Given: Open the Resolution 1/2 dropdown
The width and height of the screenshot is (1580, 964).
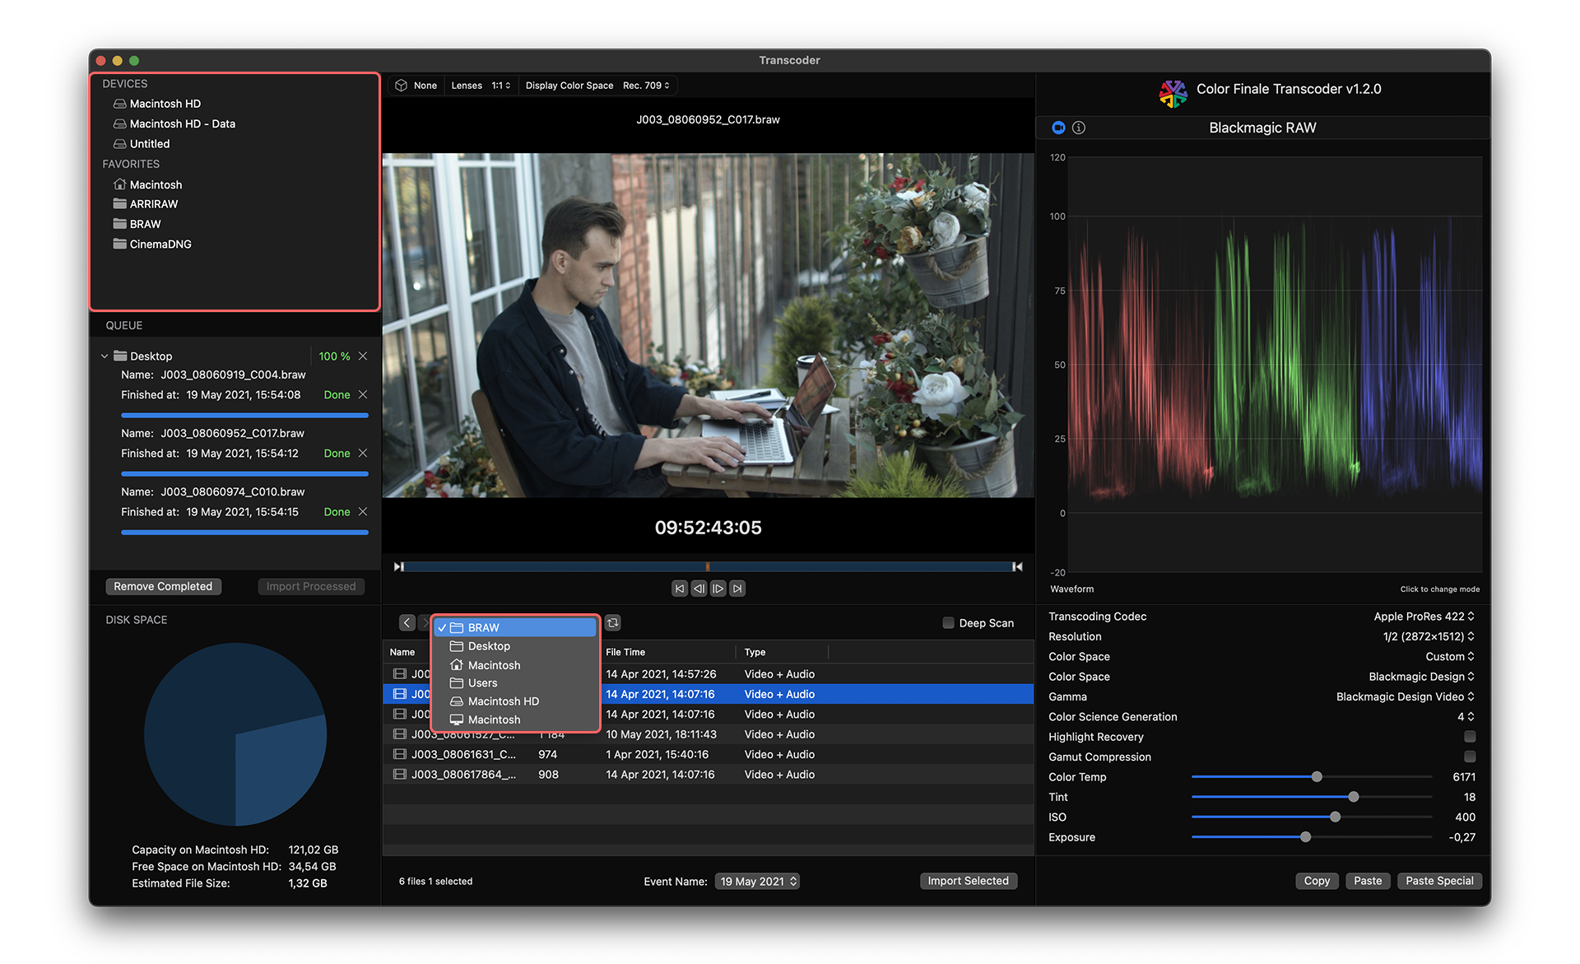Looking at the screenshot, I should (1429, 636).
